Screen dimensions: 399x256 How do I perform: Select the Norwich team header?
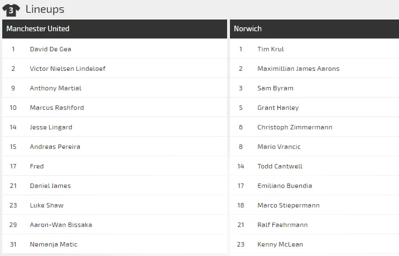(248, 29)
